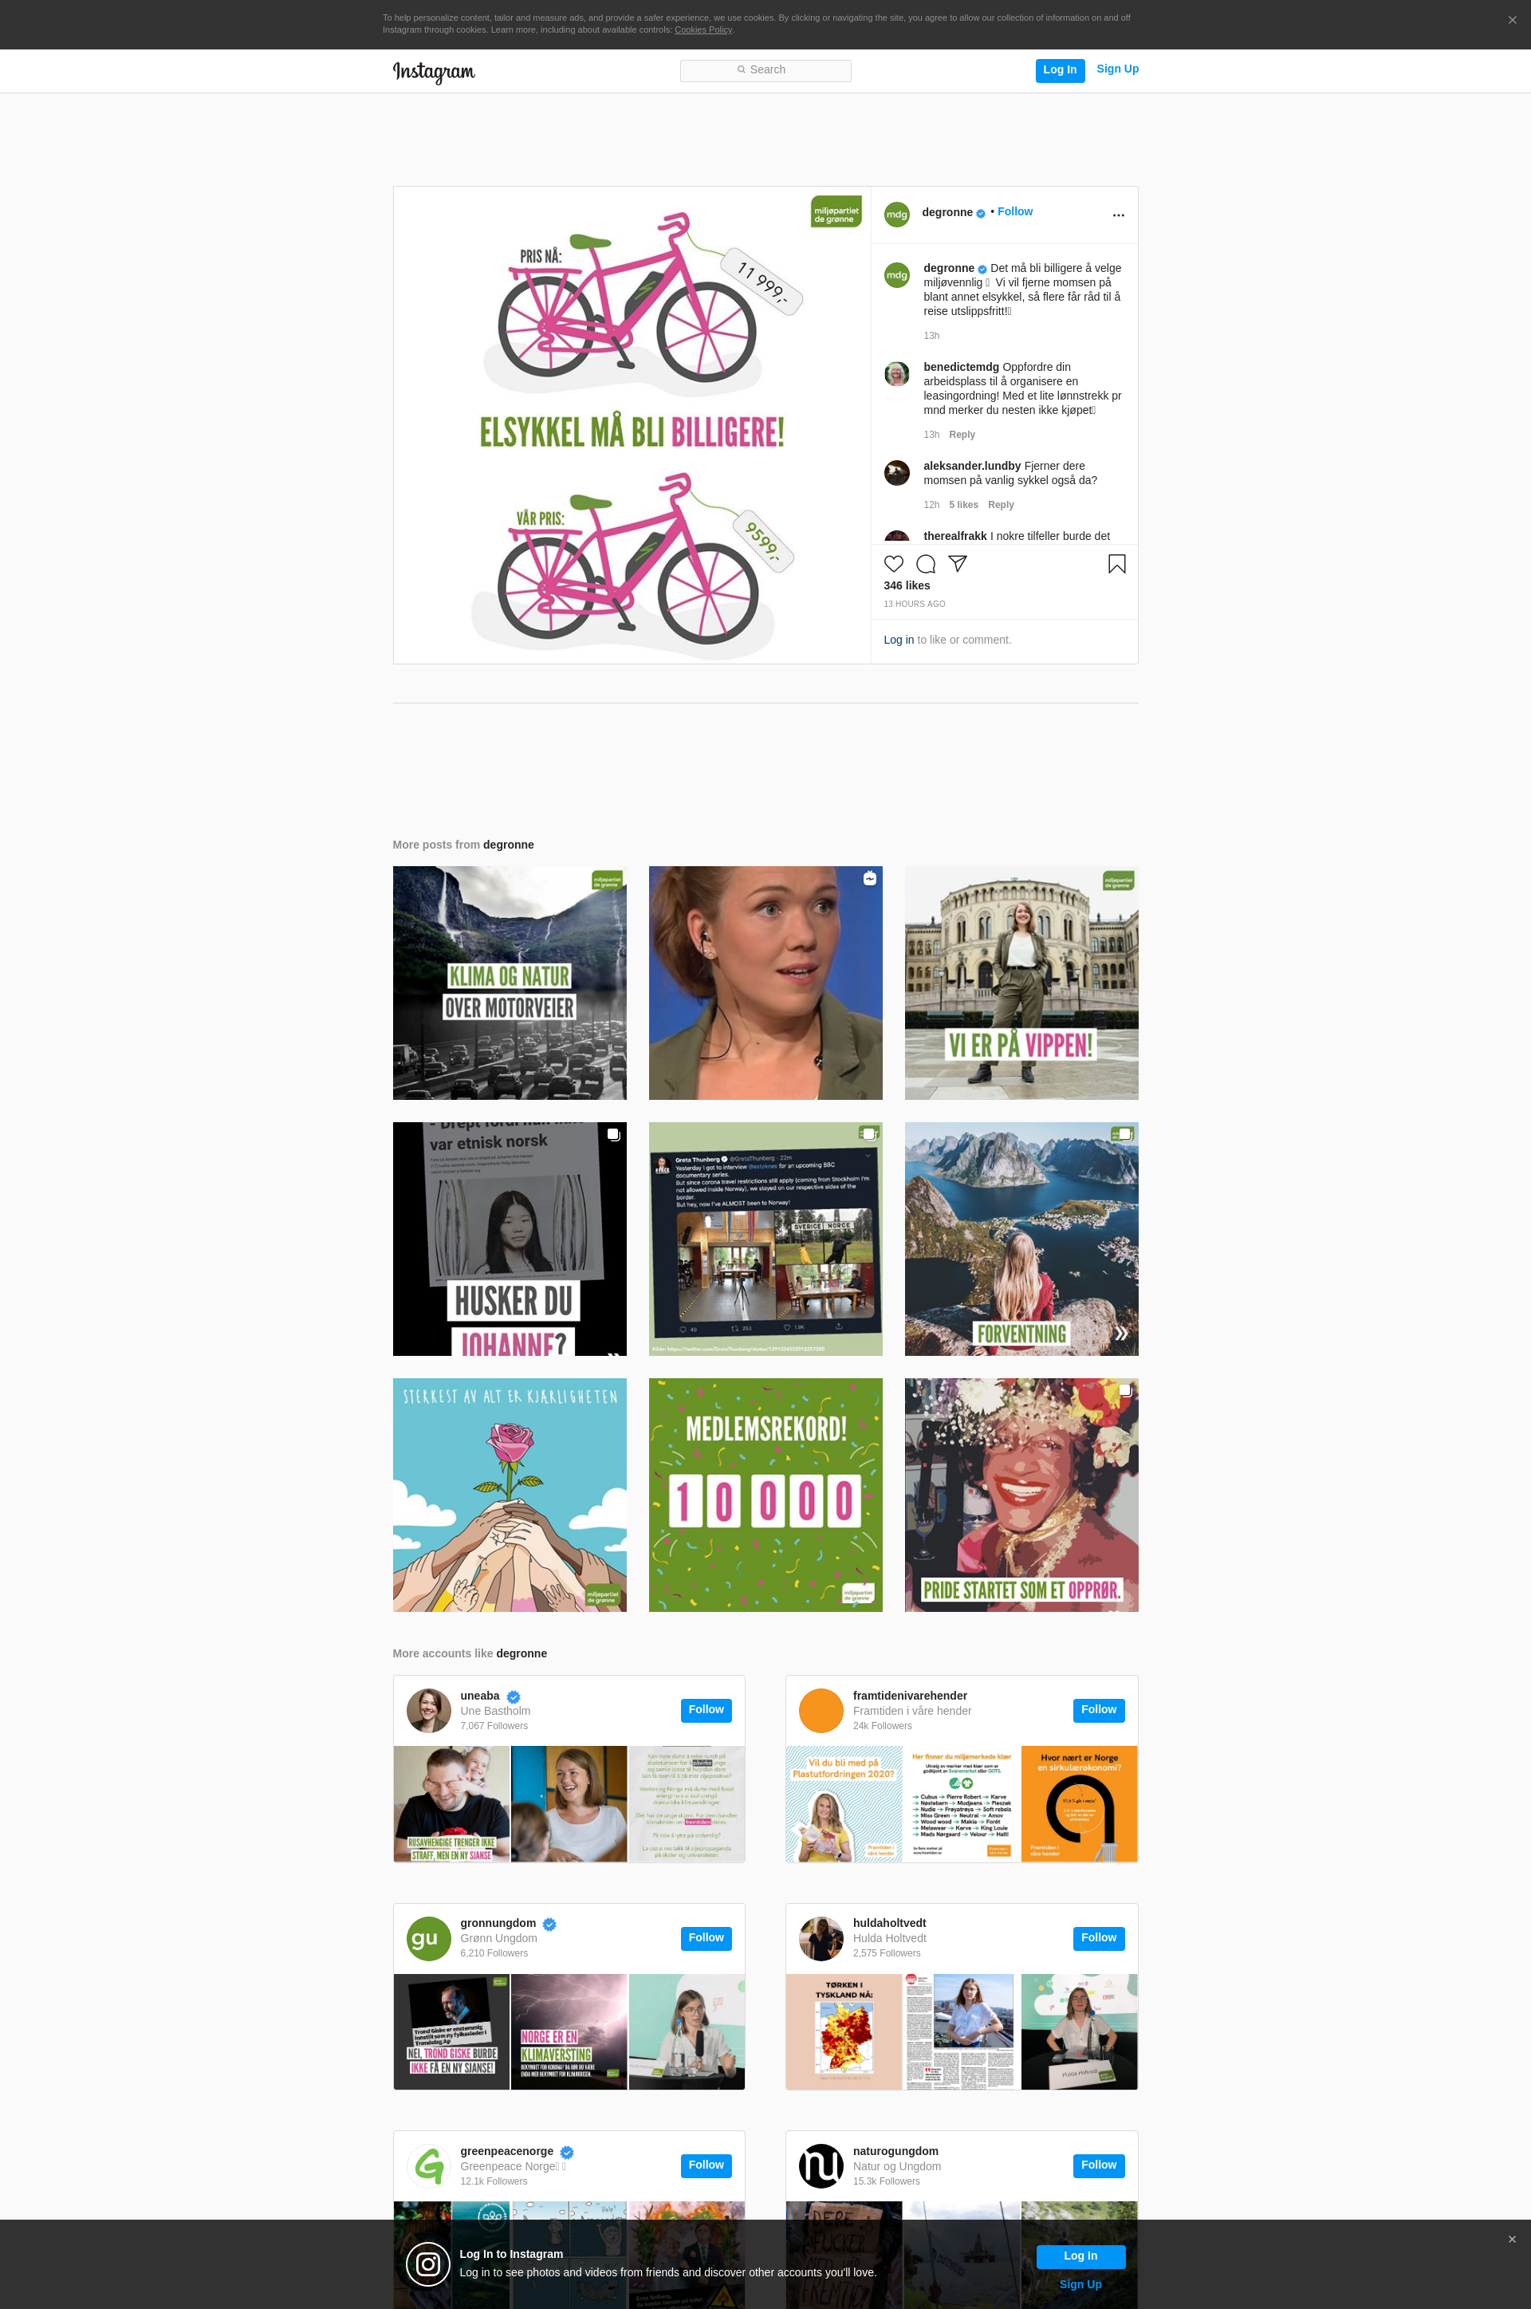The width and height of the screenshot is (1531, 2309).
Task: Reply to benedictemdg's comment
Action: click(962, 435)
